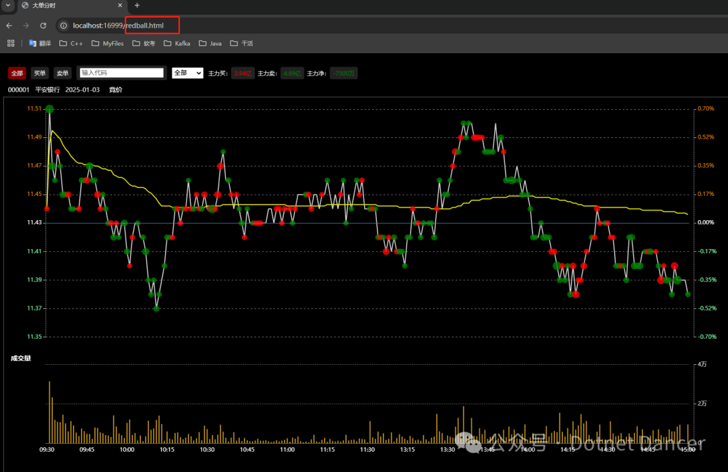Reload the redball.html page
Viewport: 728px width, 472px height.
coord(43,26)
